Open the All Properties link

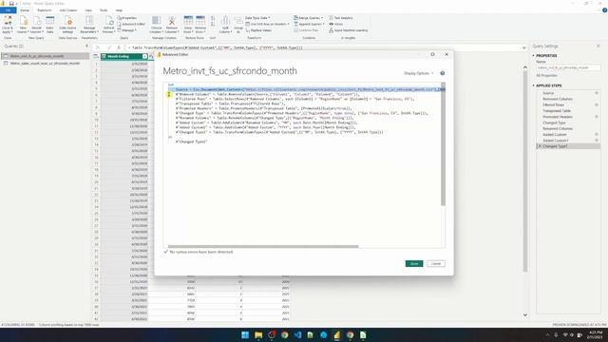tap(546, 75)
